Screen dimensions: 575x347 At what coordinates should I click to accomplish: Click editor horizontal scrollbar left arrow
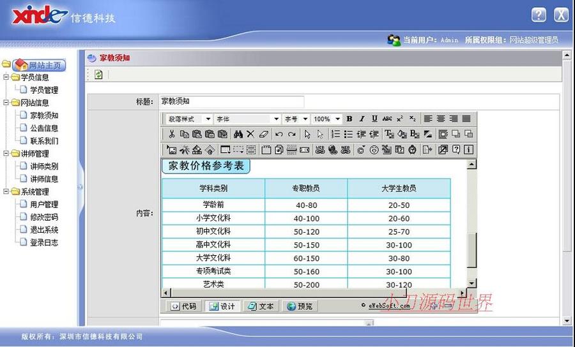165,293
